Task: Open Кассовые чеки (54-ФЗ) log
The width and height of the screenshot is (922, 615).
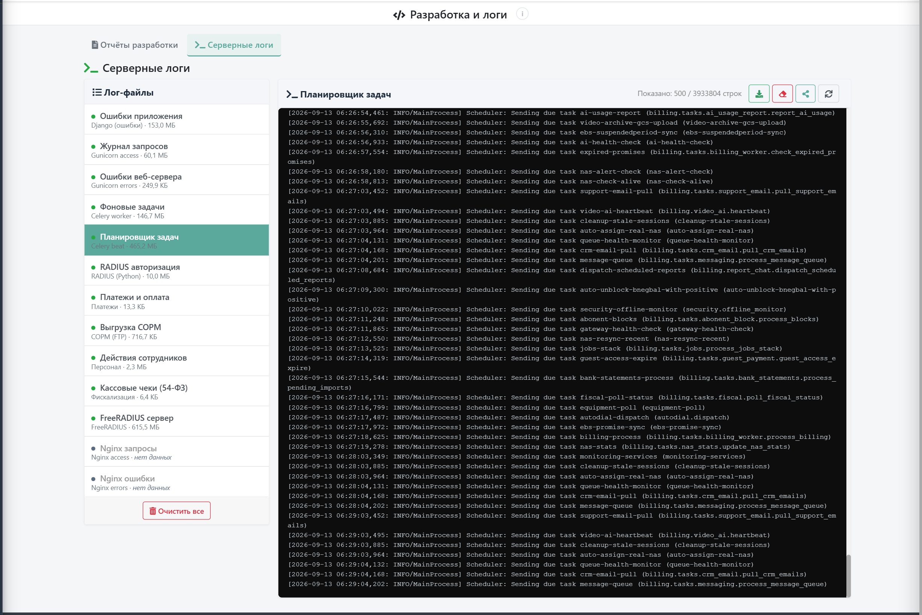Action: pos(176,392)
